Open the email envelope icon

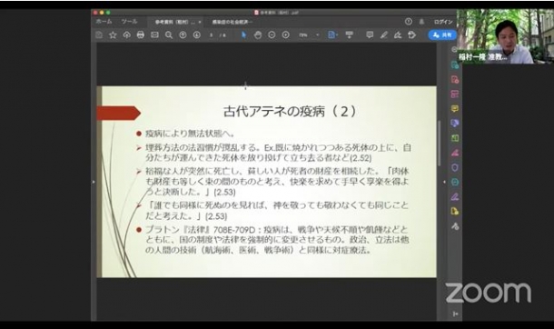[x=154, y=35]
